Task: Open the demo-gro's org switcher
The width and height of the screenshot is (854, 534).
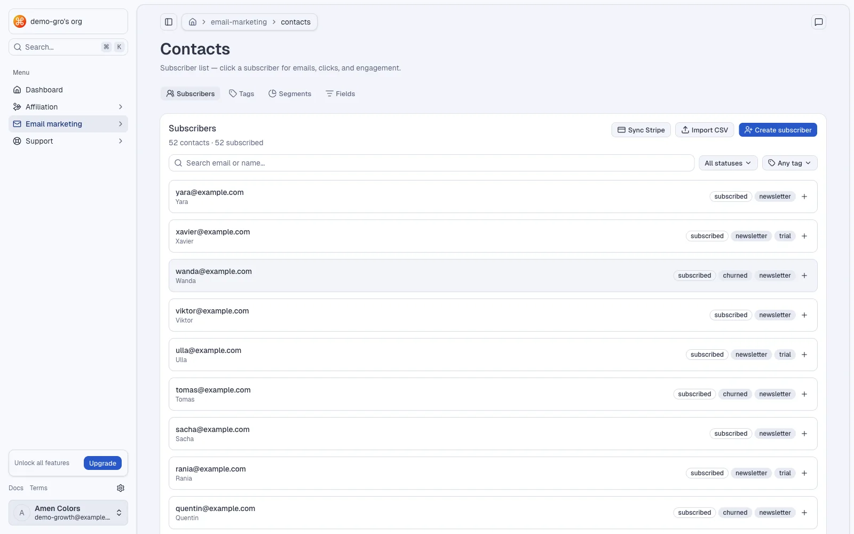Action: coord(68,21)
